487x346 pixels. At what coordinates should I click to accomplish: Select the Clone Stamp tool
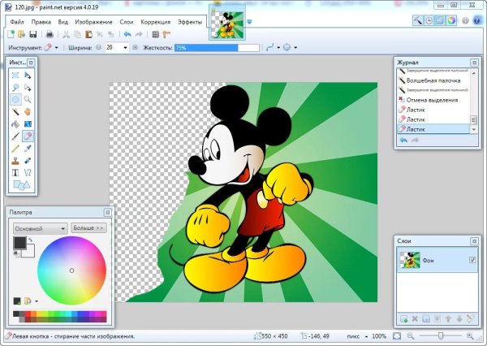click(x=15, y=160)
